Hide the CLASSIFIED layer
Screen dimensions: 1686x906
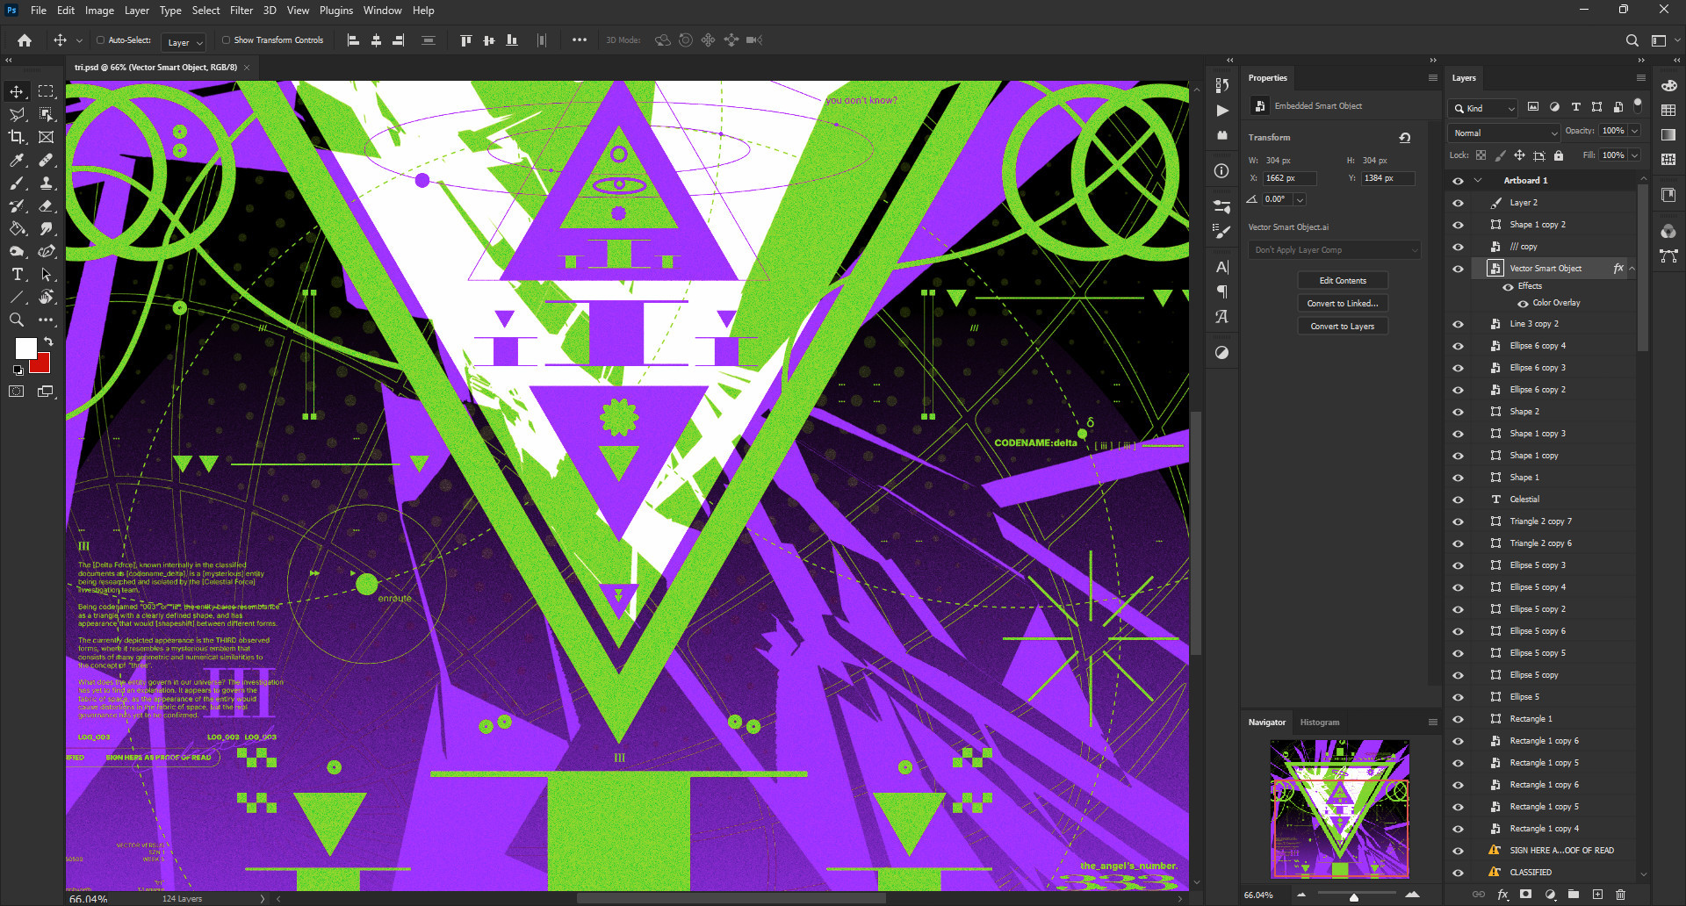pyautogui.click(x=1459, y=873)
